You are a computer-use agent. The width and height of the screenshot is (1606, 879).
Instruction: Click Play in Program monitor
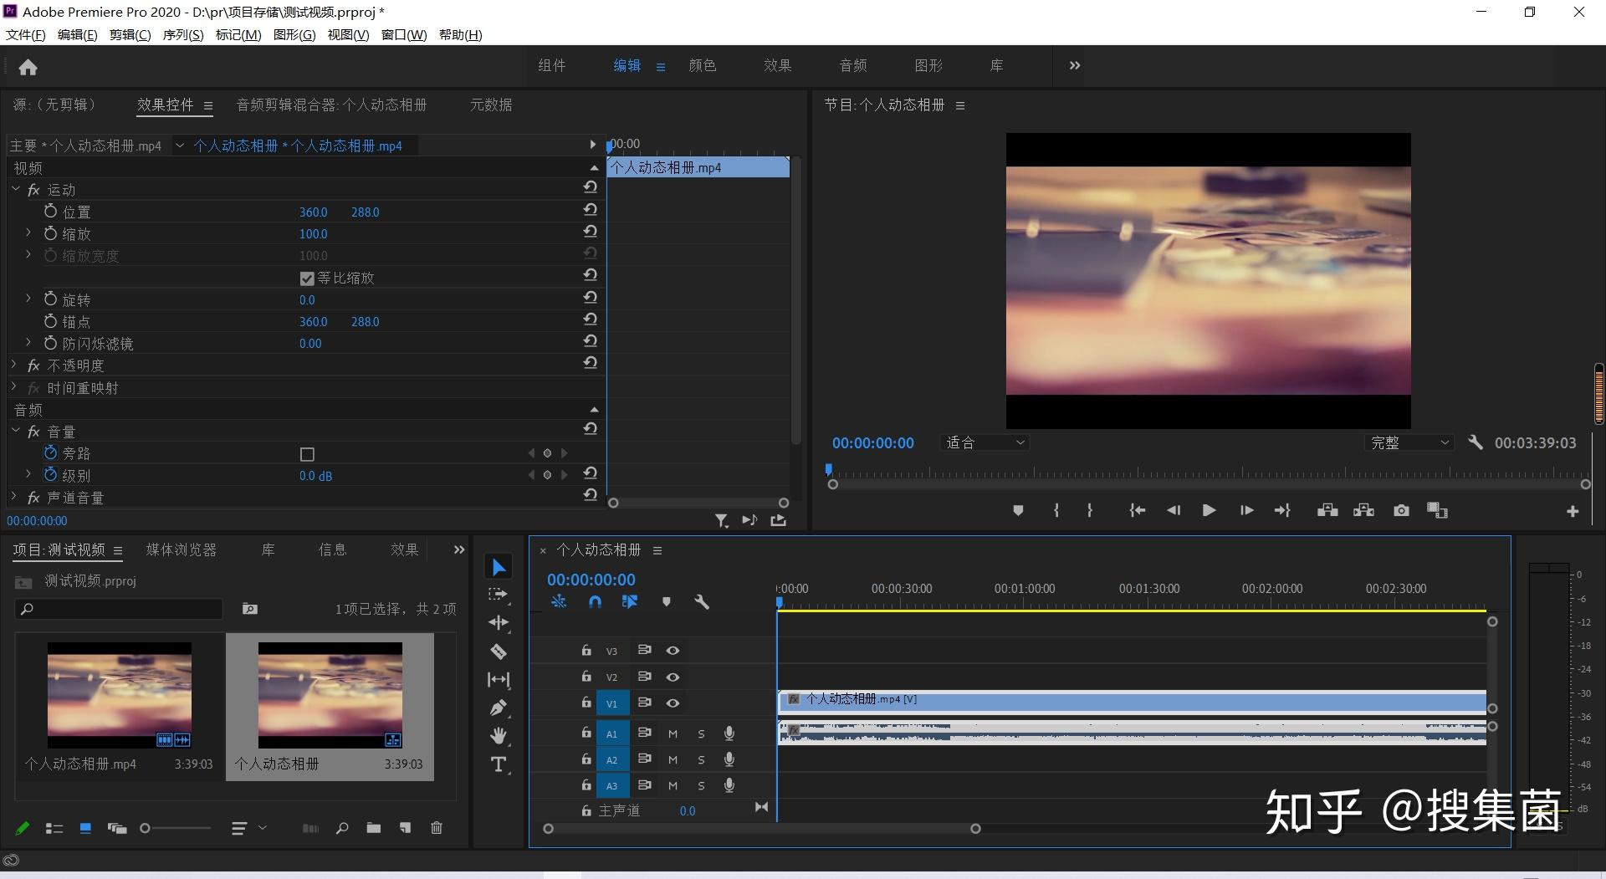coord(1209,510)
